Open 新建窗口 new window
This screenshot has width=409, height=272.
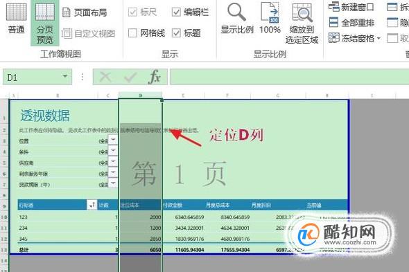coord(351,7)
